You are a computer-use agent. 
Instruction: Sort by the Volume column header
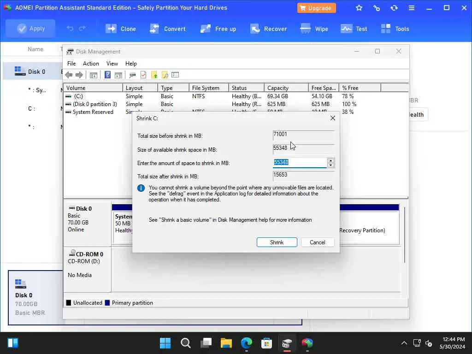pyautogui.click(x=93, y=88)
